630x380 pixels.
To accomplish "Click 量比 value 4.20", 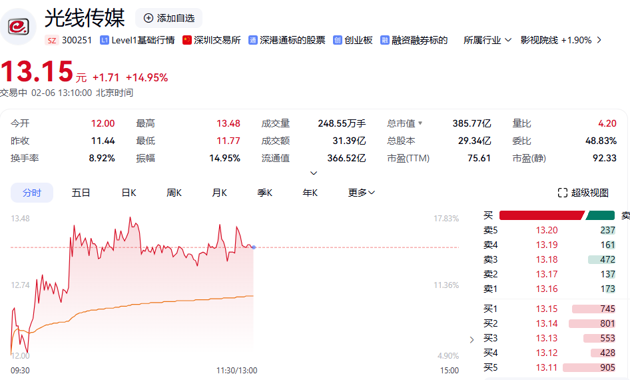I will pyautogui.click(x=607, y=123).
